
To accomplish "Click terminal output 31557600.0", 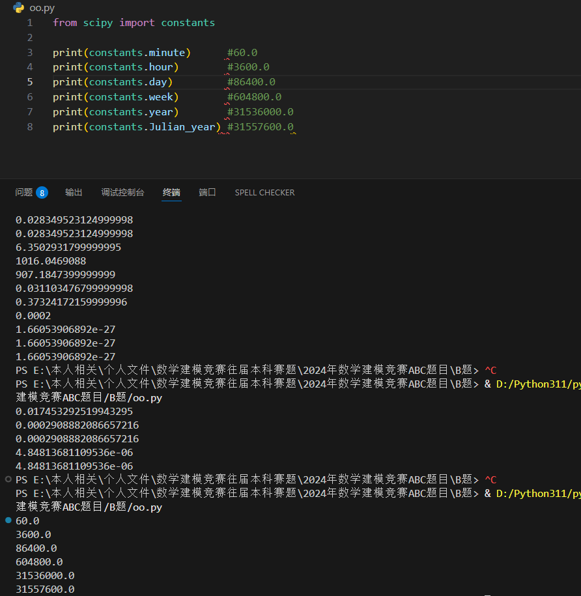I will click(45, 589).
